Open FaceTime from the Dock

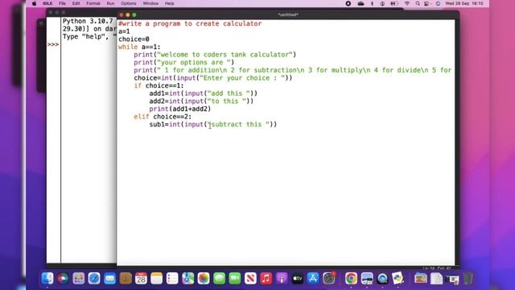(x=235, y=279)
